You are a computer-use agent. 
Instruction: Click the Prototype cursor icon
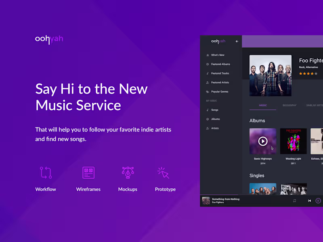pyautogui.click(x=163, y=173)
